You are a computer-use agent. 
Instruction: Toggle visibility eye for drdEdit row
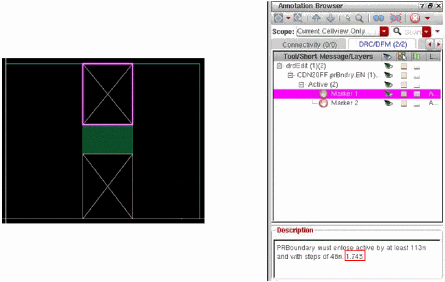388,66
